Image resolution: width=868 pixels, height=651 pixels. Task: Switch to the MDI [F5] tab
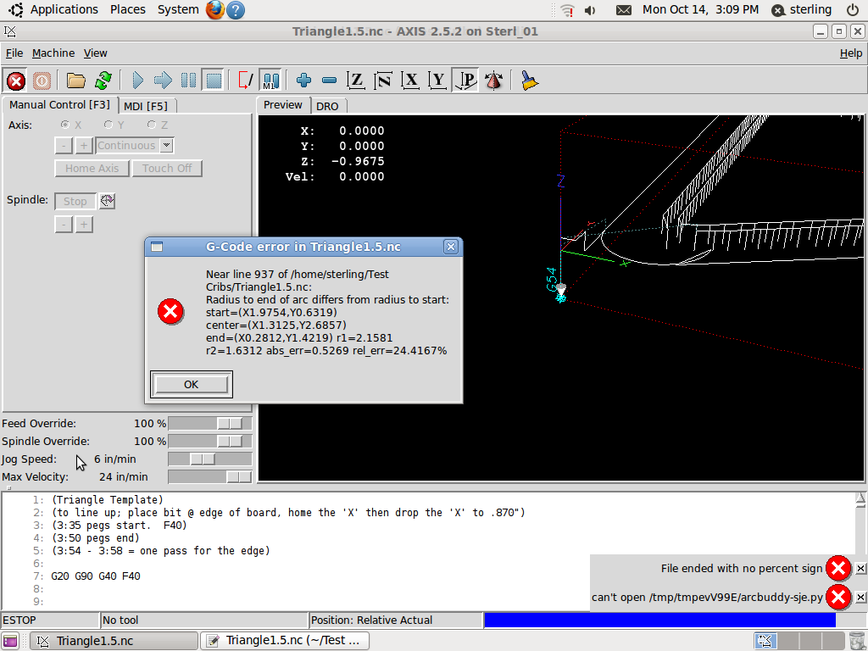tap(146, 106)
